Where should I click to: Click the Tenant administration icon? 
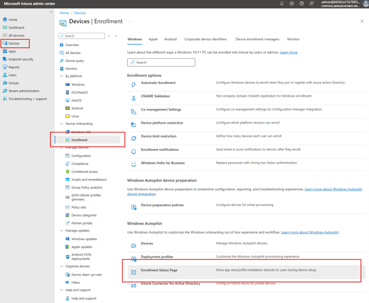pos(5,91)
